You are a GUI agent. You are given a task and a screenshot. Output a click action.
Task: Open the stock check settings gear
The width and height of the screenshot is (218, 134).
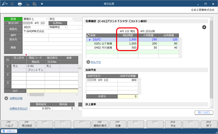204,27
